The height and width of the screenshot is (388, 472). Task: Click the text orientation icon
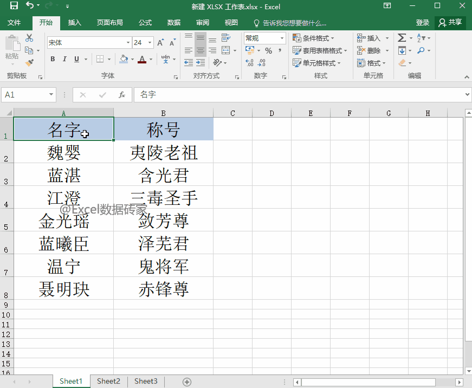click(217, 63)
